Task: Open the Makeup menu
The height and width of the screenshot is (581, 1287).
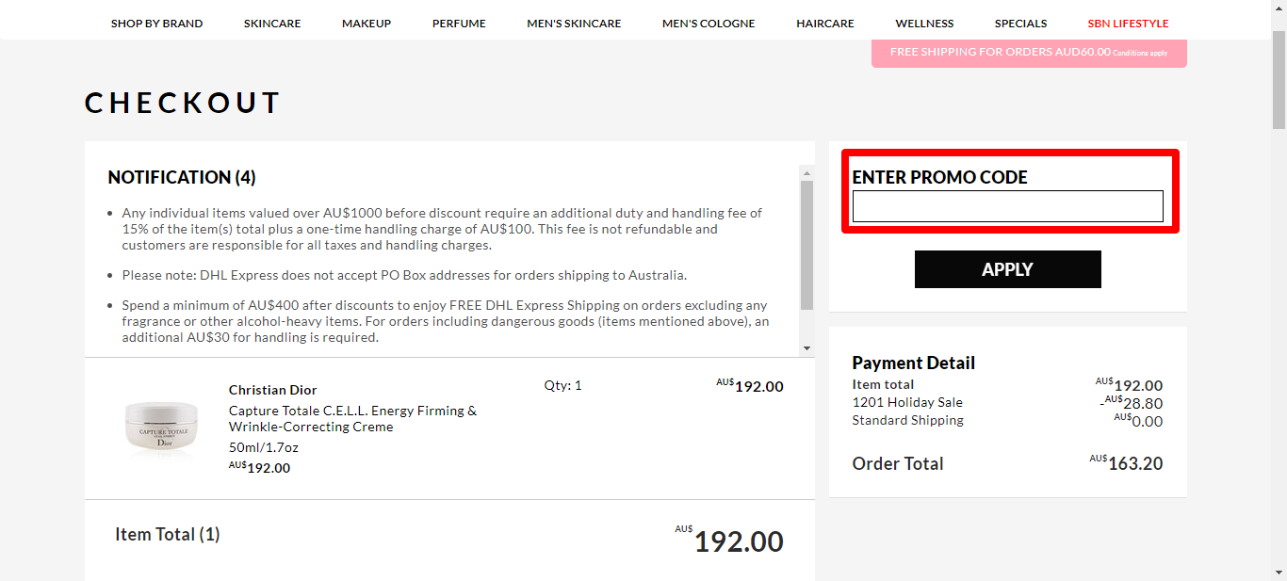Action: click(x=367, y=24)
